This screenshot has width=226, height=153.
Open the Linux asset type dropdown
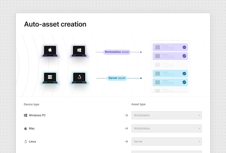click(x=167, y=141)
